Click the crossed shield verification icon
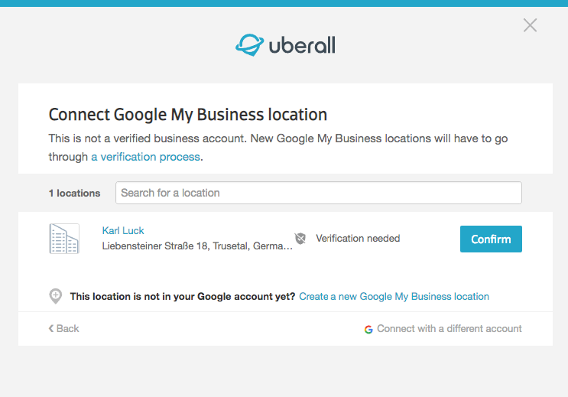 click(300, 239)
